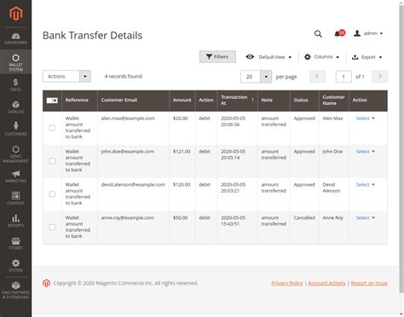The width and height of the screenshot is (404, 317).
Task: Open the Account Activity link
Action: click(326, 283)
